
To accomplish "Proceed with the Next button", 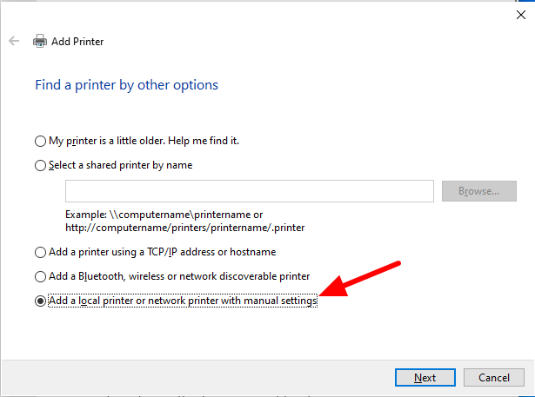I will coord(425,378).
